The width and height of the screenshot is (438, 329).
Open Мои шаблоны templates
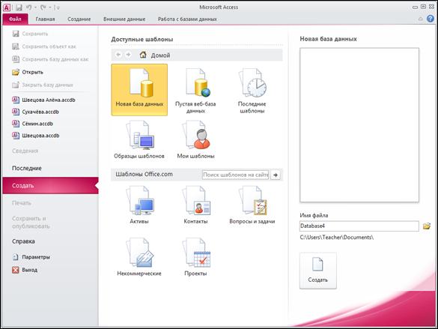click(x=195, y=139)
